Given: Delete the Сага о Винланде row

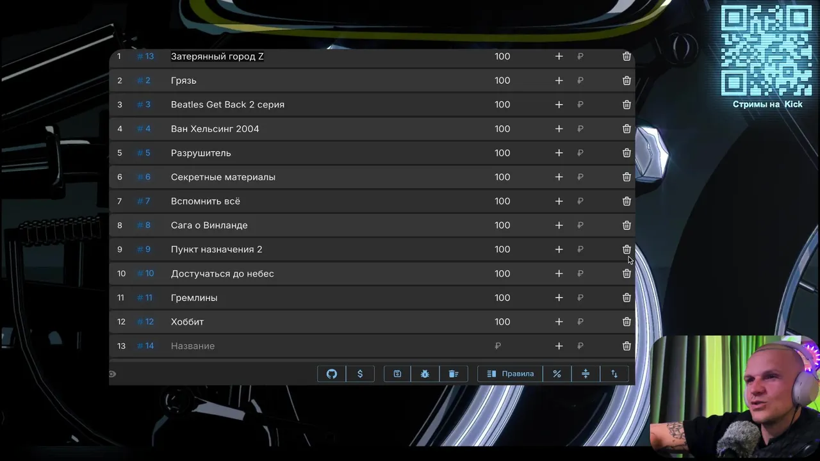Looking at the screenshot, I should 627,225.
